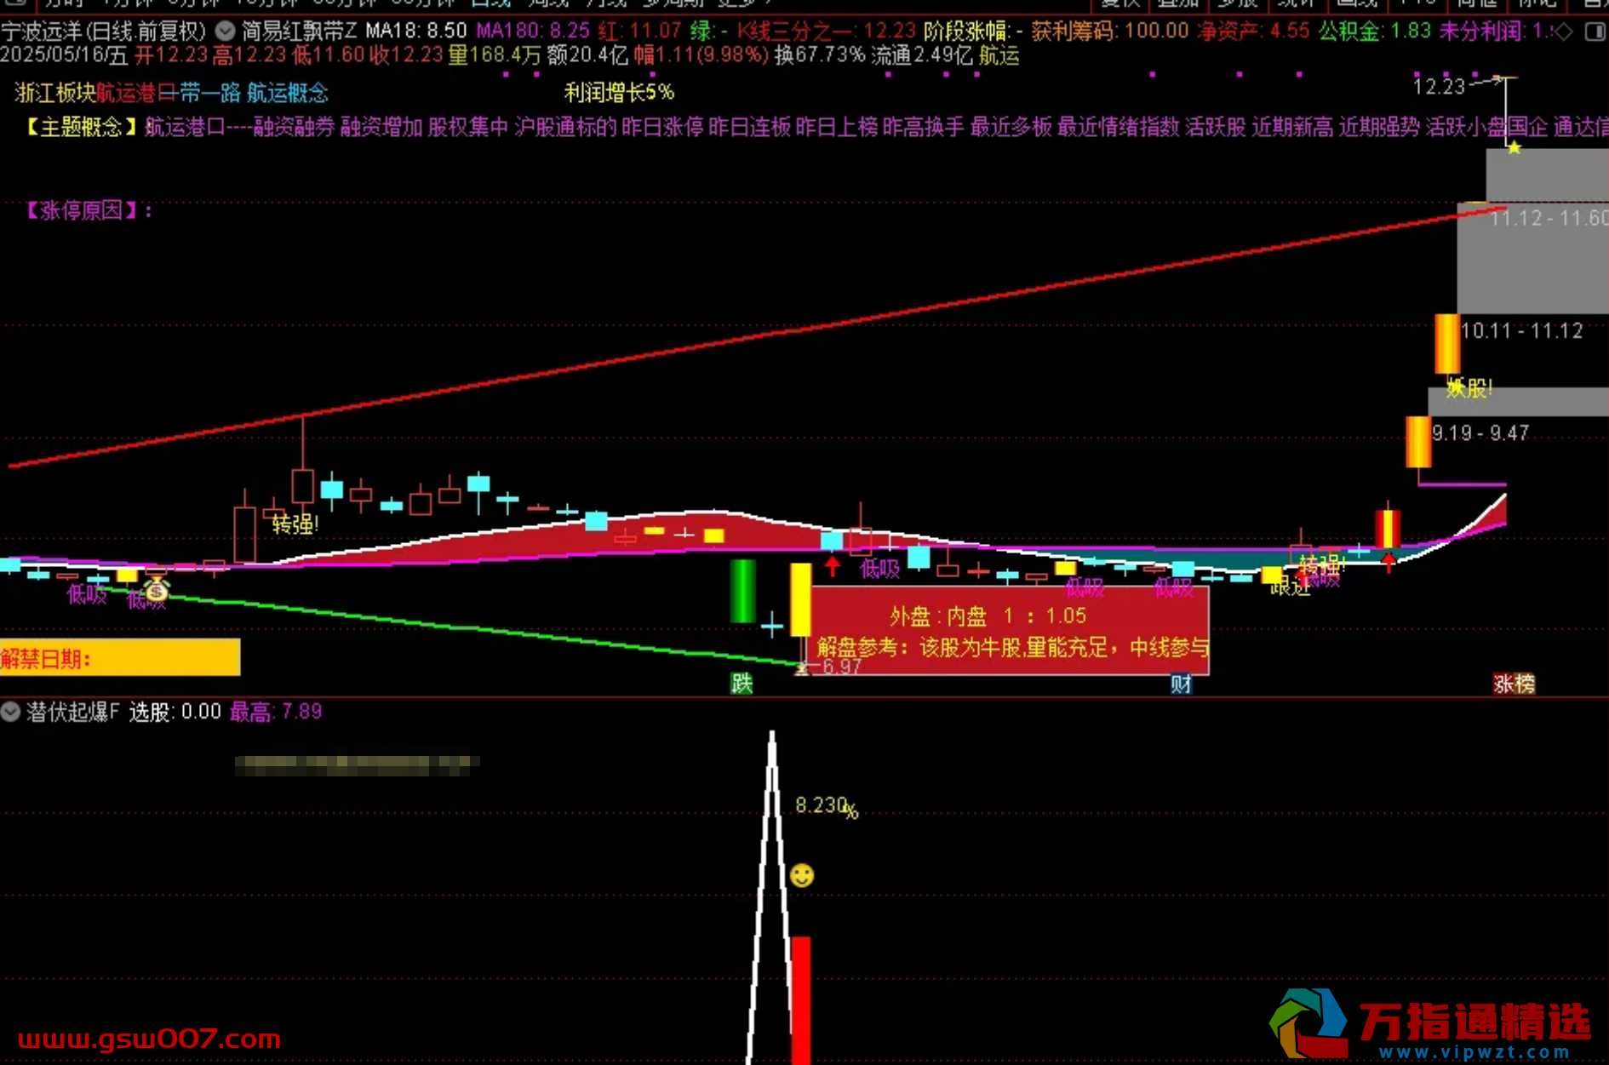Click the 浙江板块 sector label

[x=55, y=92]
